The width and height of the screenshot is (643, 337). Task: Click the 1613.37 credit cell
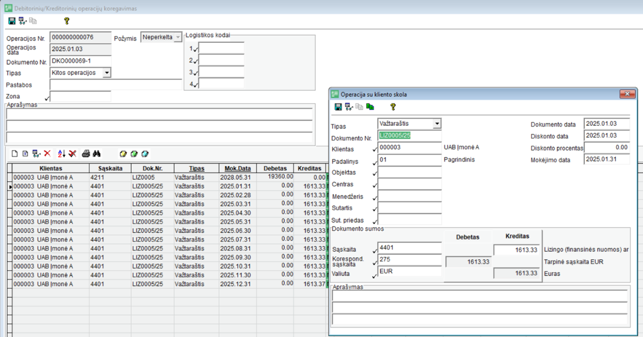pos(310,284)
